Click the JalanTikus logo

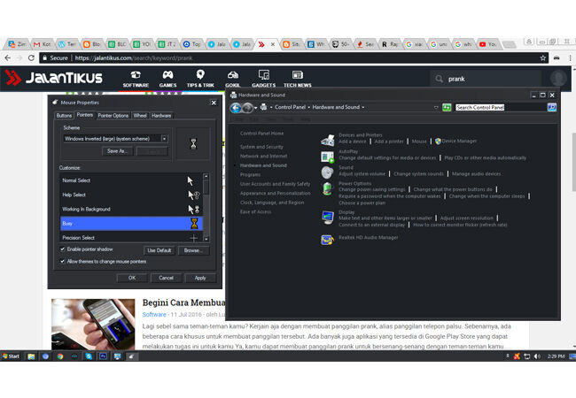click(54, 78)
